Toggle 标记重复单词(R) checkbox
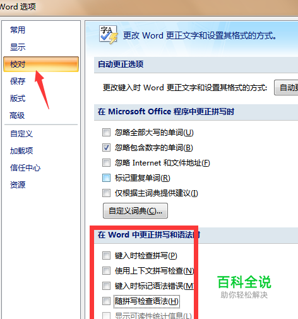This screenshot has width=298, height=319. pyautogui.click(x=106, y=178)
